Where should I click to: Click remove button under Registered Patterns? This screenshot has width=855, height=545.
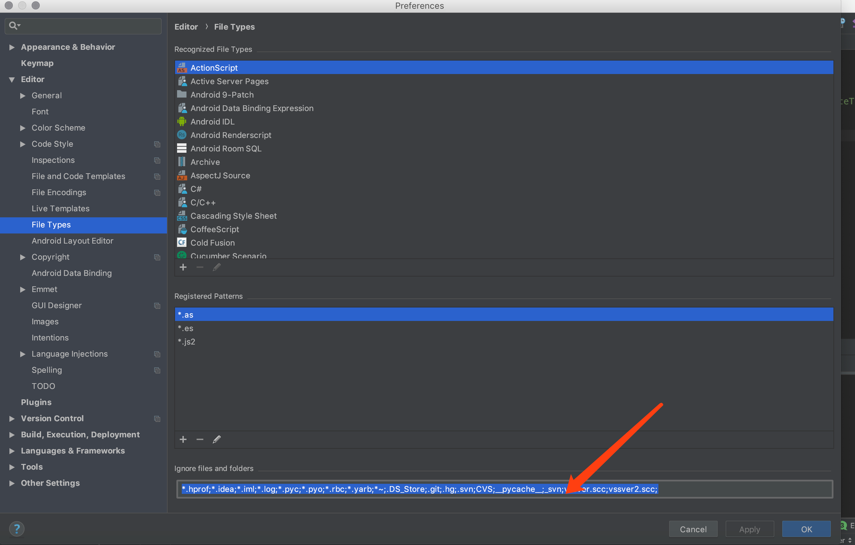tap(200, 439)
